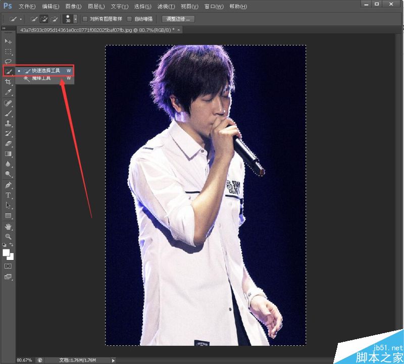404x364 pixels.
Task: Select the Eraser tool
Action: coord(8,143)
